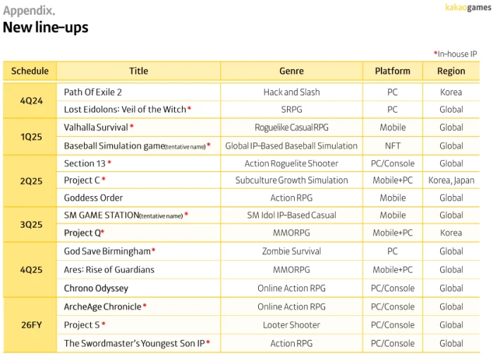Viewport: 493px width, 354px height.
Task: Click the Looter Shooter genre cell
Action: [291, 325]
